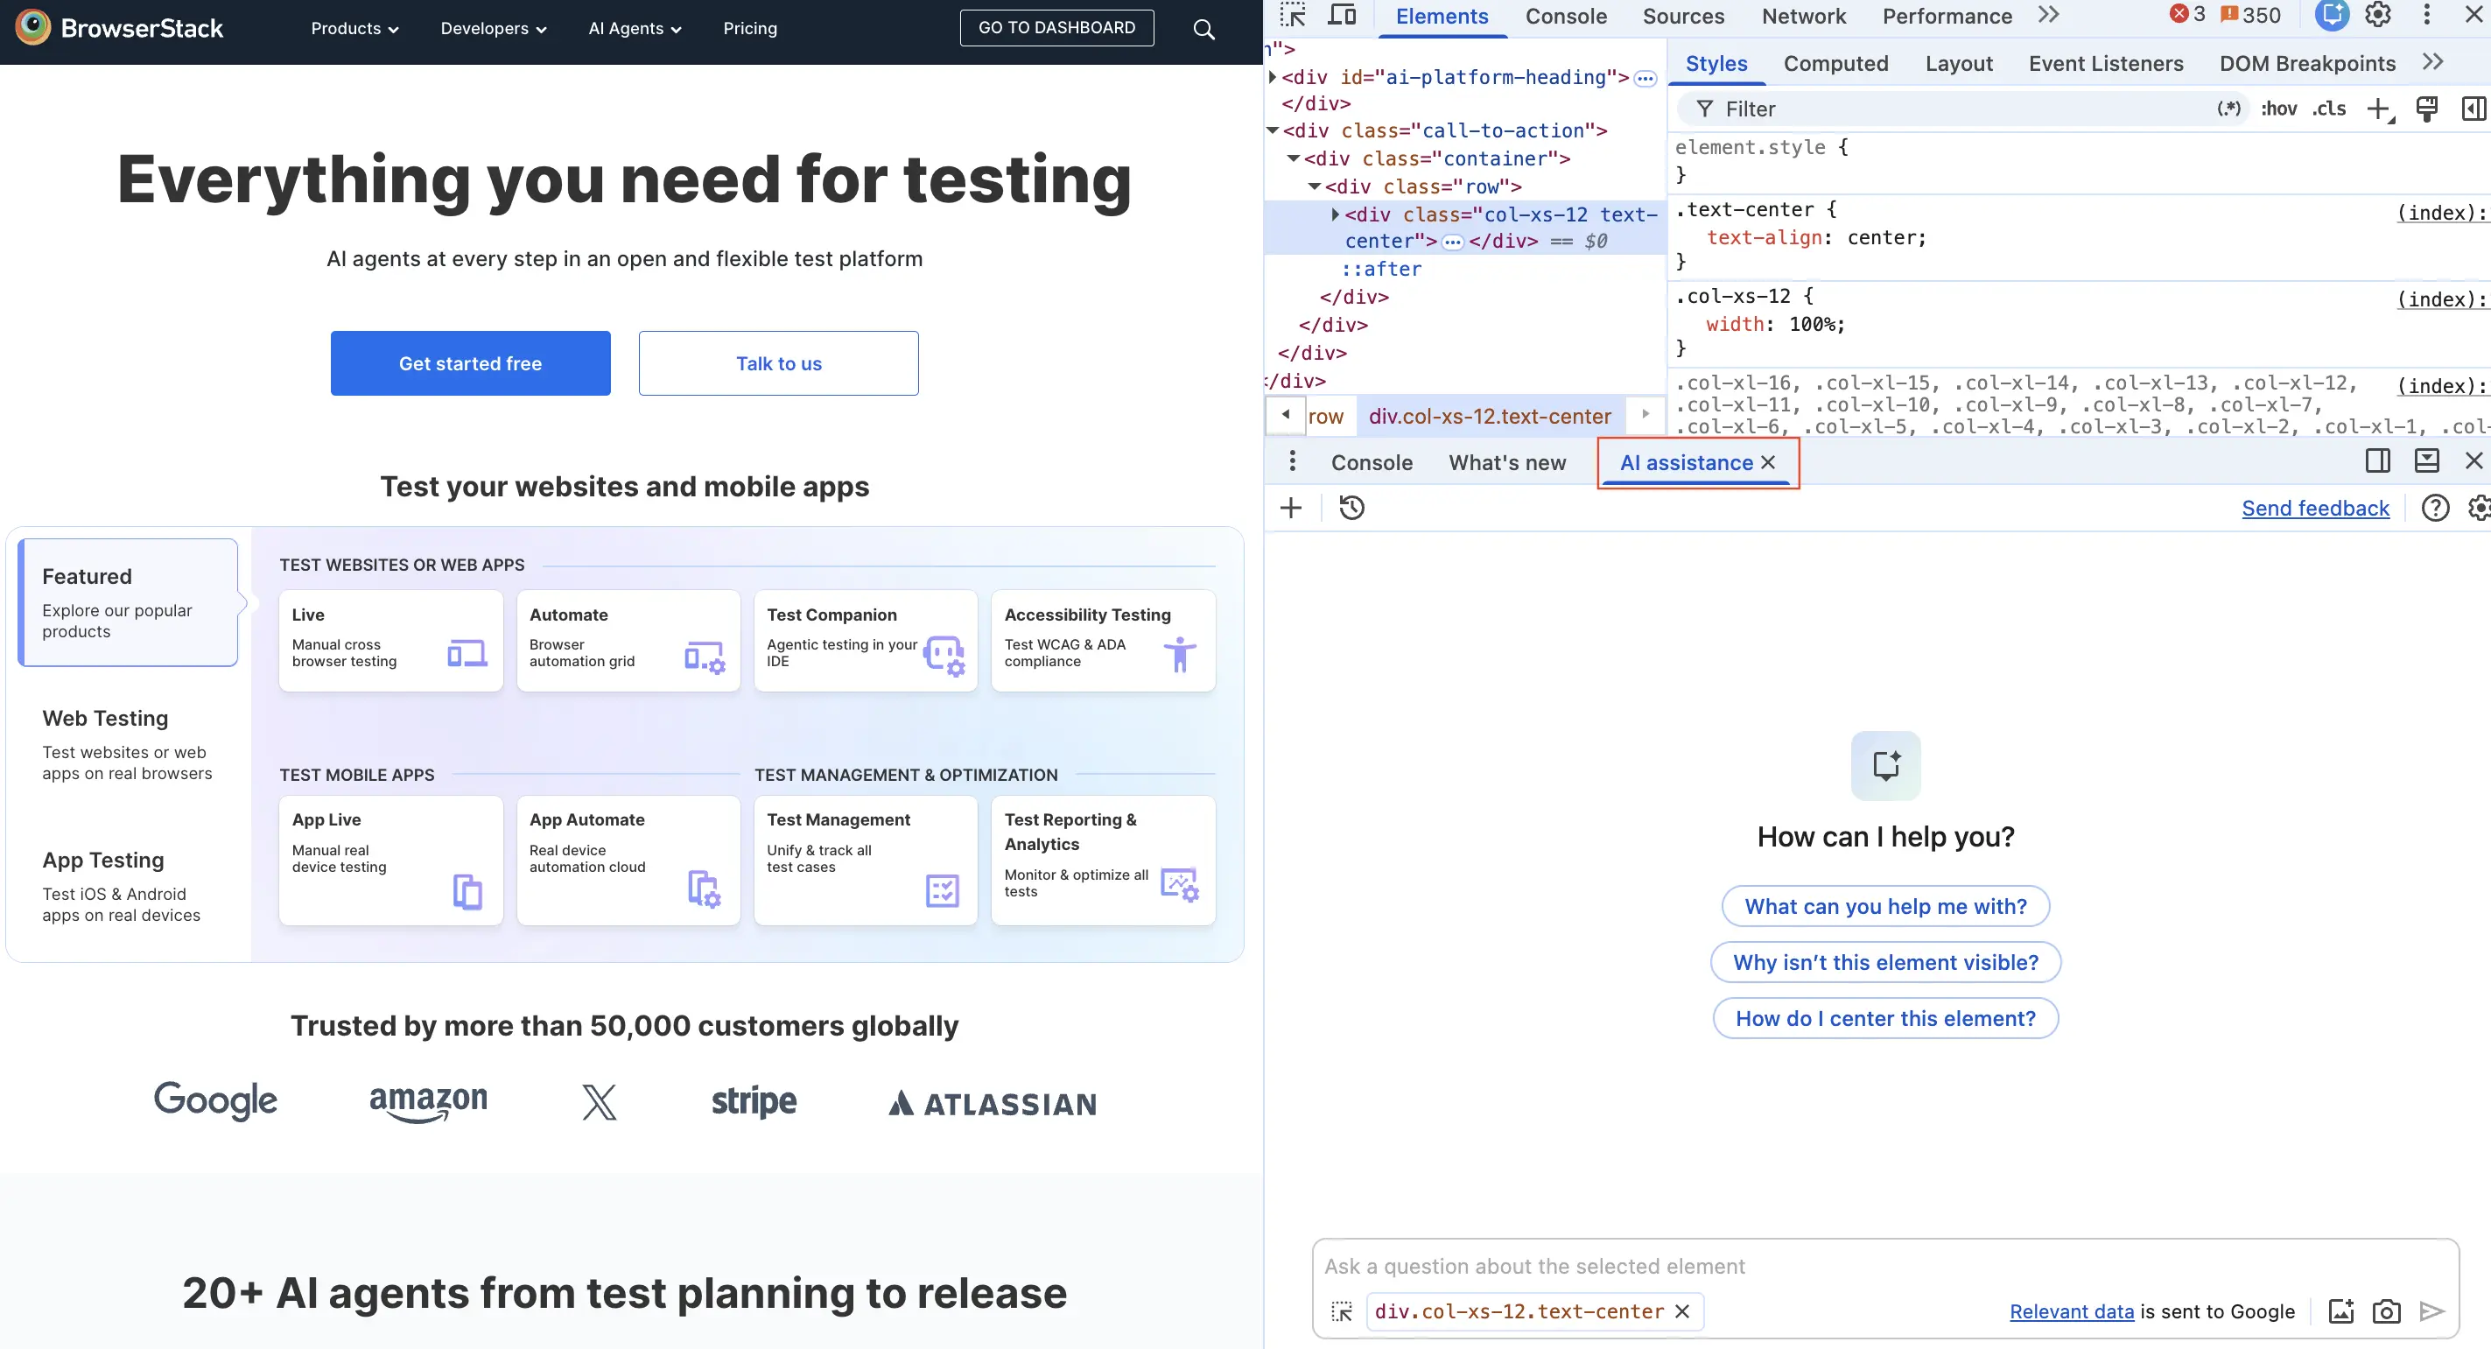
Task: Toggle the computed styles sidebar icon
Action: point(2473,109)
